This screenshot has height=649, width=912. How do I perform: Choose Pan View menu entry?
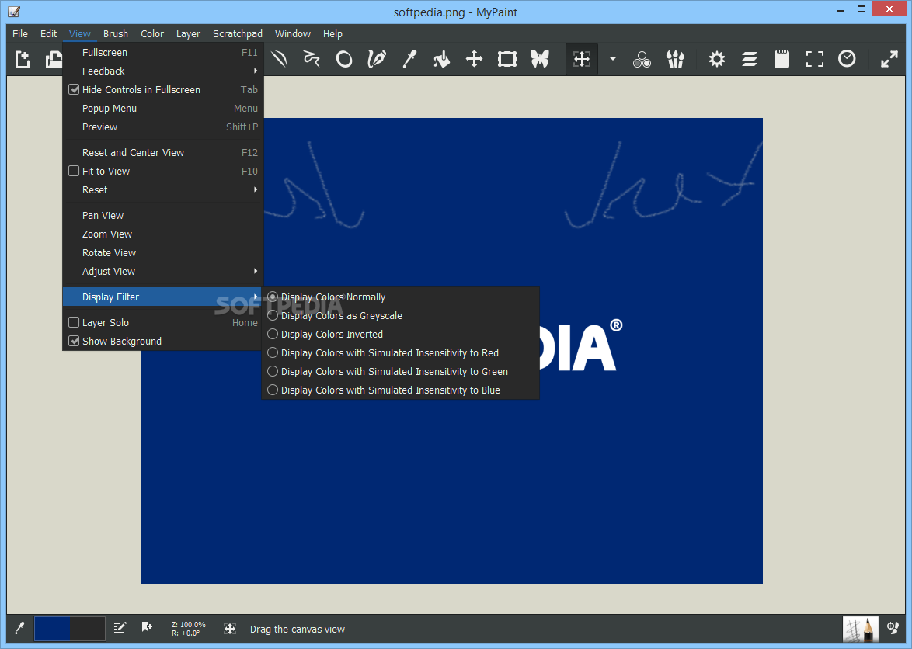coord(163,216)
